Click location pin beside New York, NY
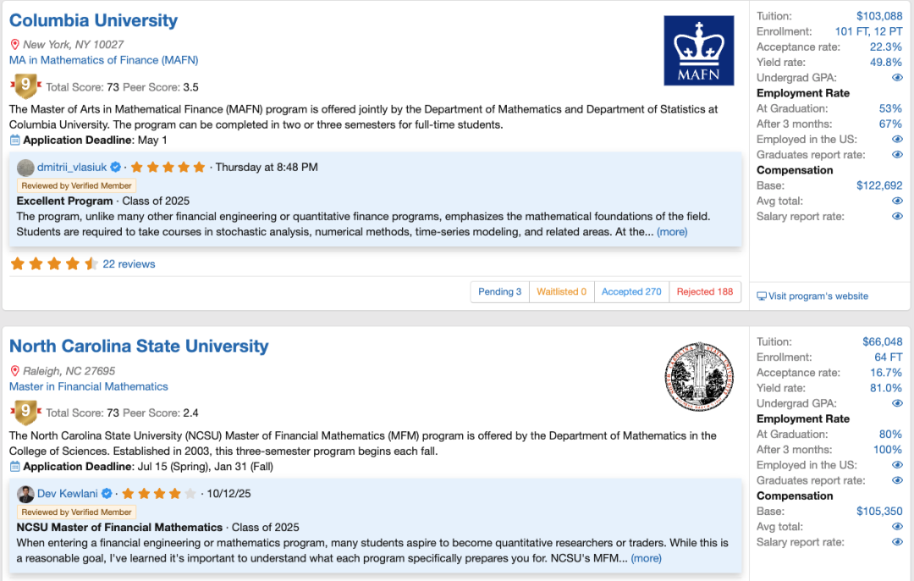914x581 pixels. [14, 44]
